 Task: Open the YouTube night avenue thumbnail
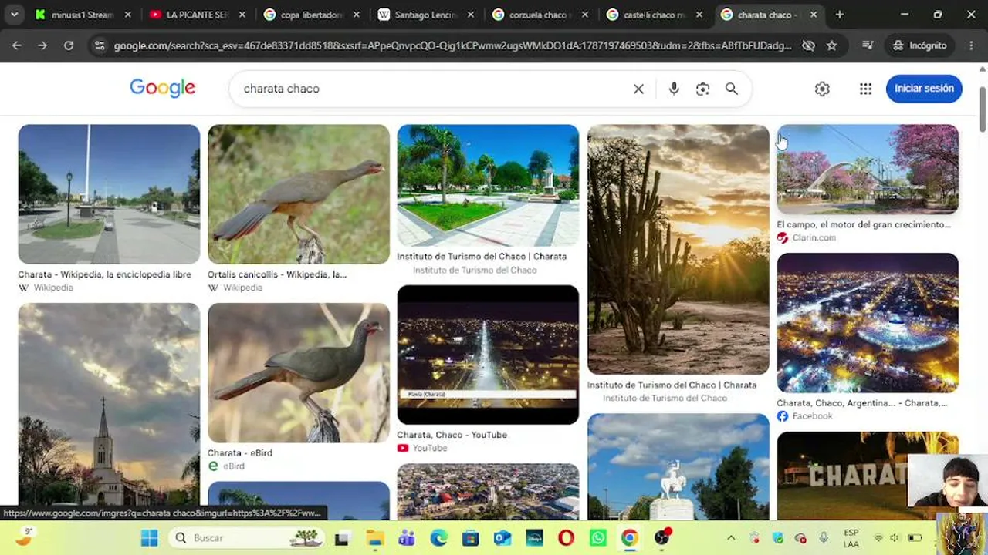coord(488,355)
